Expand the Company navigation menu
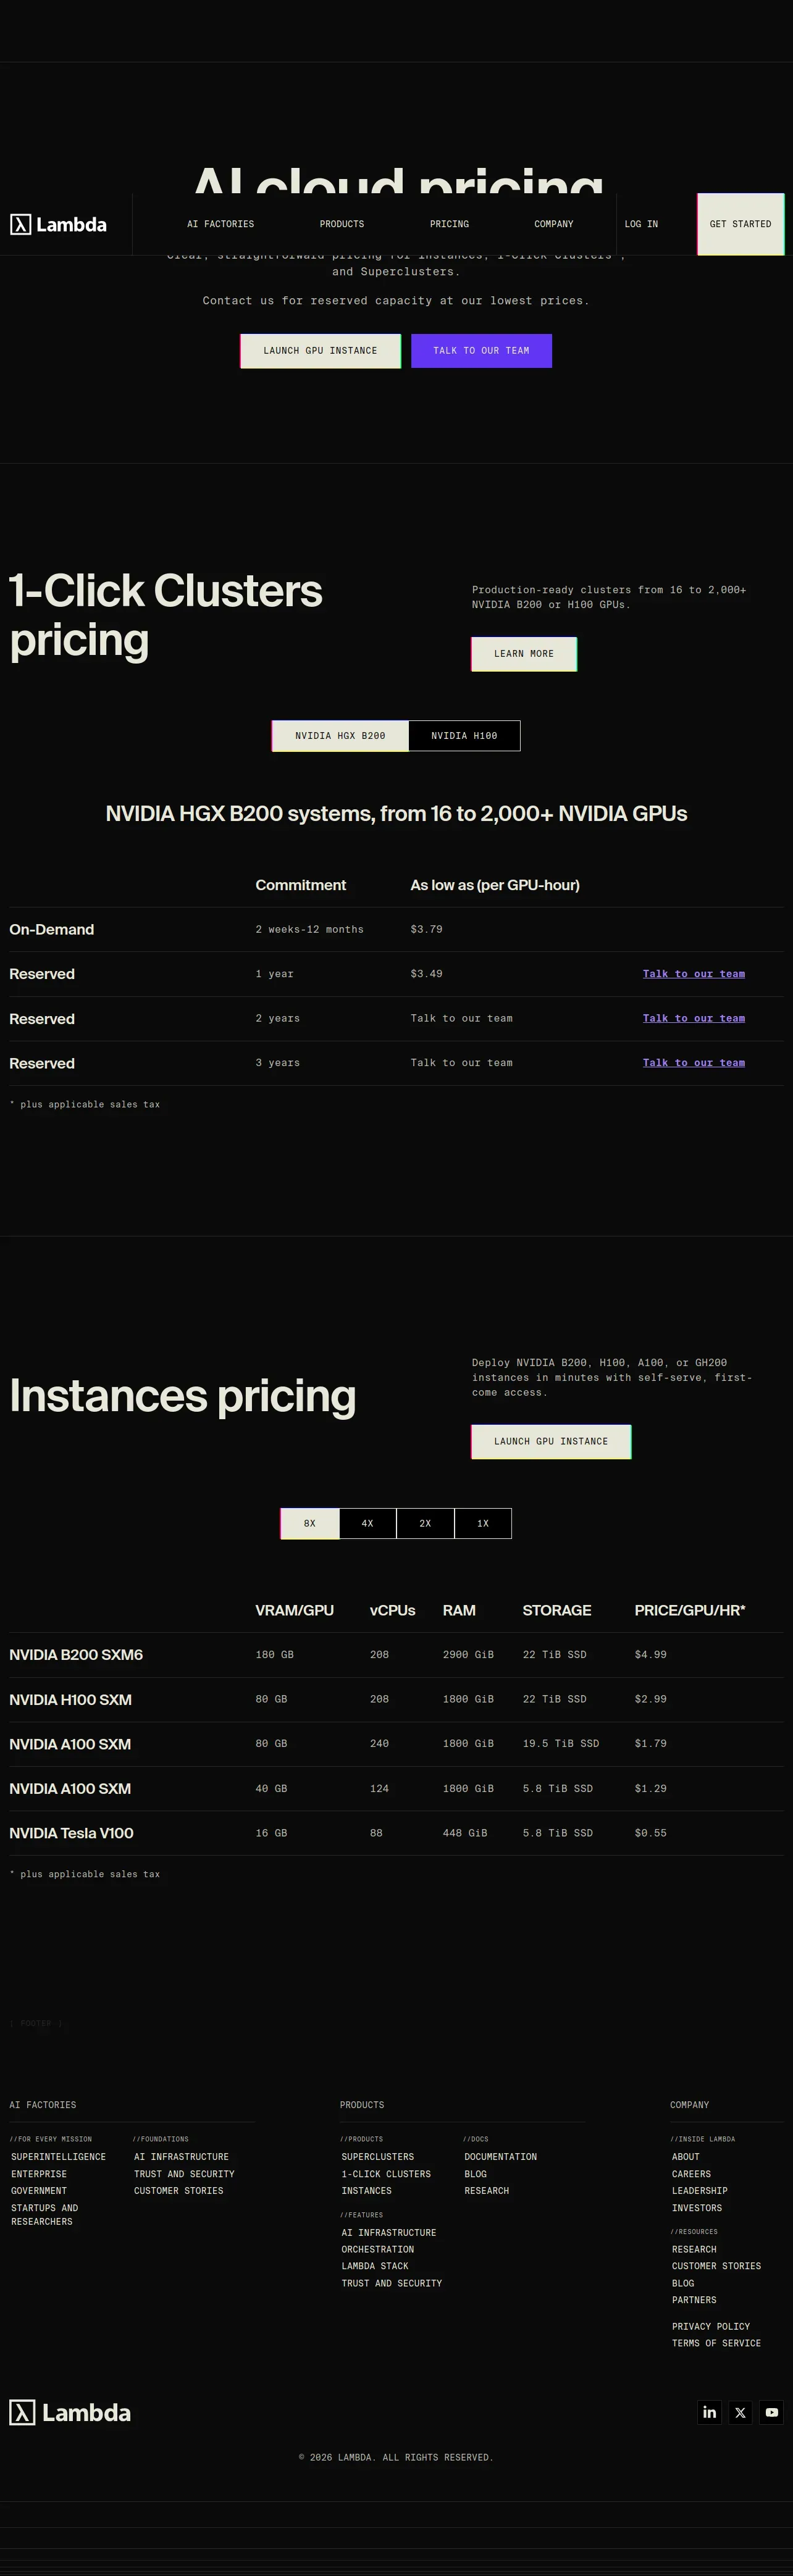Screen dimensions: 793x2576 tap(554, 224)
